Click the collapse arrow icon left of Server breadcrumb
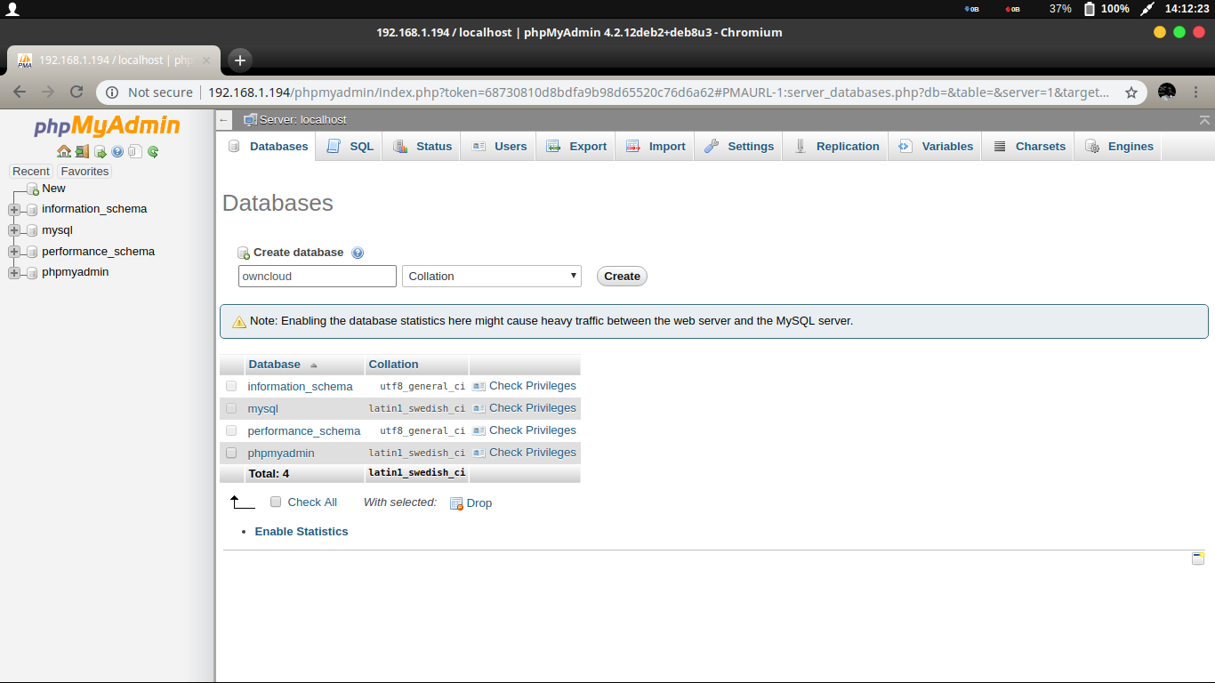This screenshot has height=683, width=1215. point(224,119)
